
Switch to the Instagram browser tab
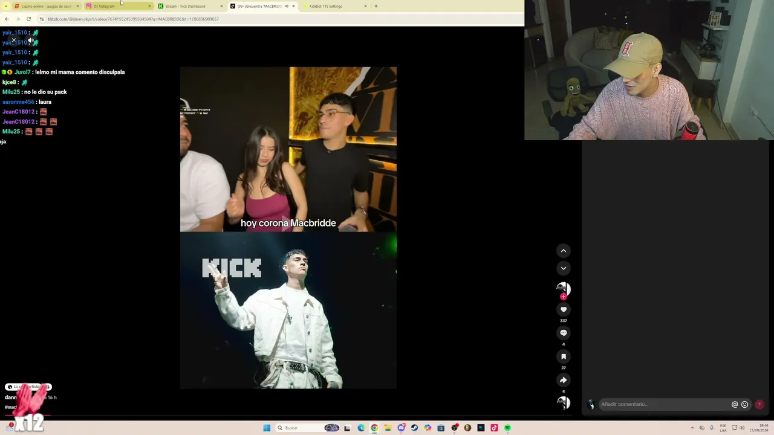click(119, 6)
